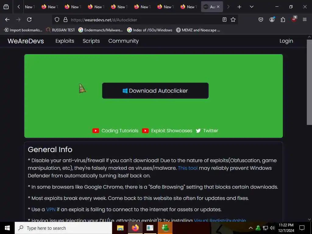The width and height of the screenshot is (312, 234).
Task: View site security padlock info
Action: click(65, 20)
